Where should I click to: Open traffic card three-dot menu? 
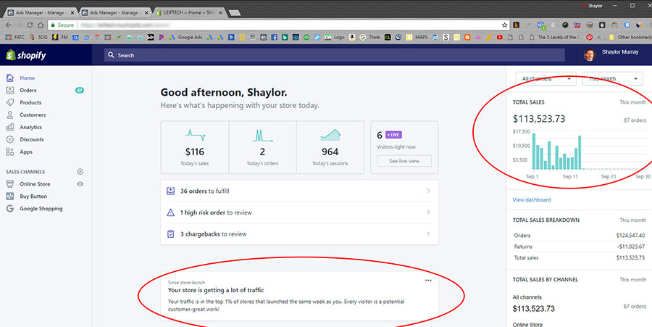(428, 280)
